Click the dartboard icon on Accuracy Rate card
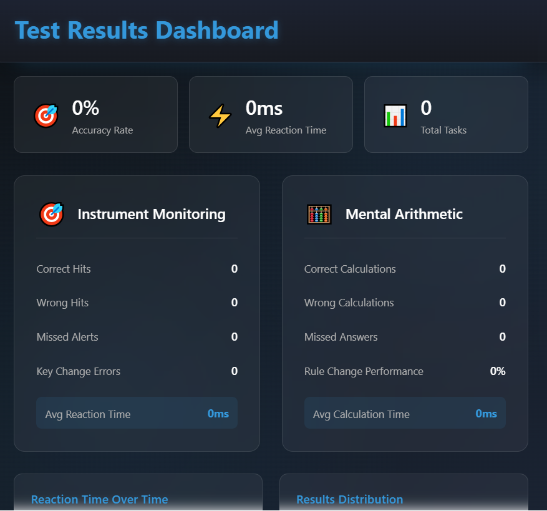This screenshot has width=547, height=511. (46, 115)
